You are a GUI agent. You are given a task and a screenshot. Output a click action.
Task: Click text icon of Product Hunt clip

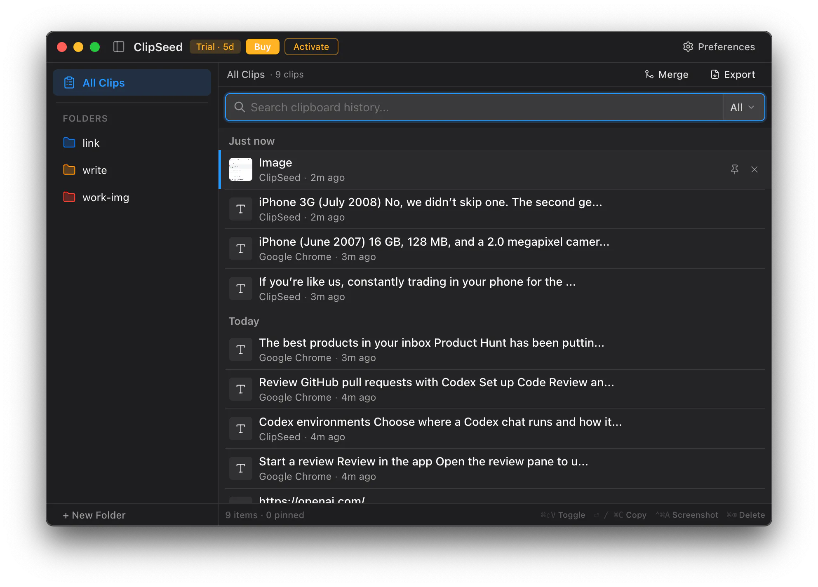241,350
